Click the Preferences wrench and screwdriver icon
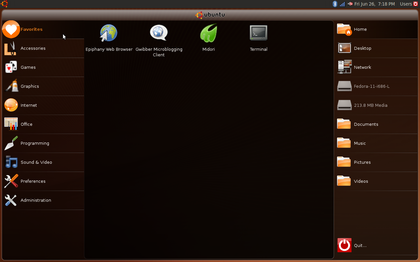Viewport: 420px width, 262px height. click(11, 181)
